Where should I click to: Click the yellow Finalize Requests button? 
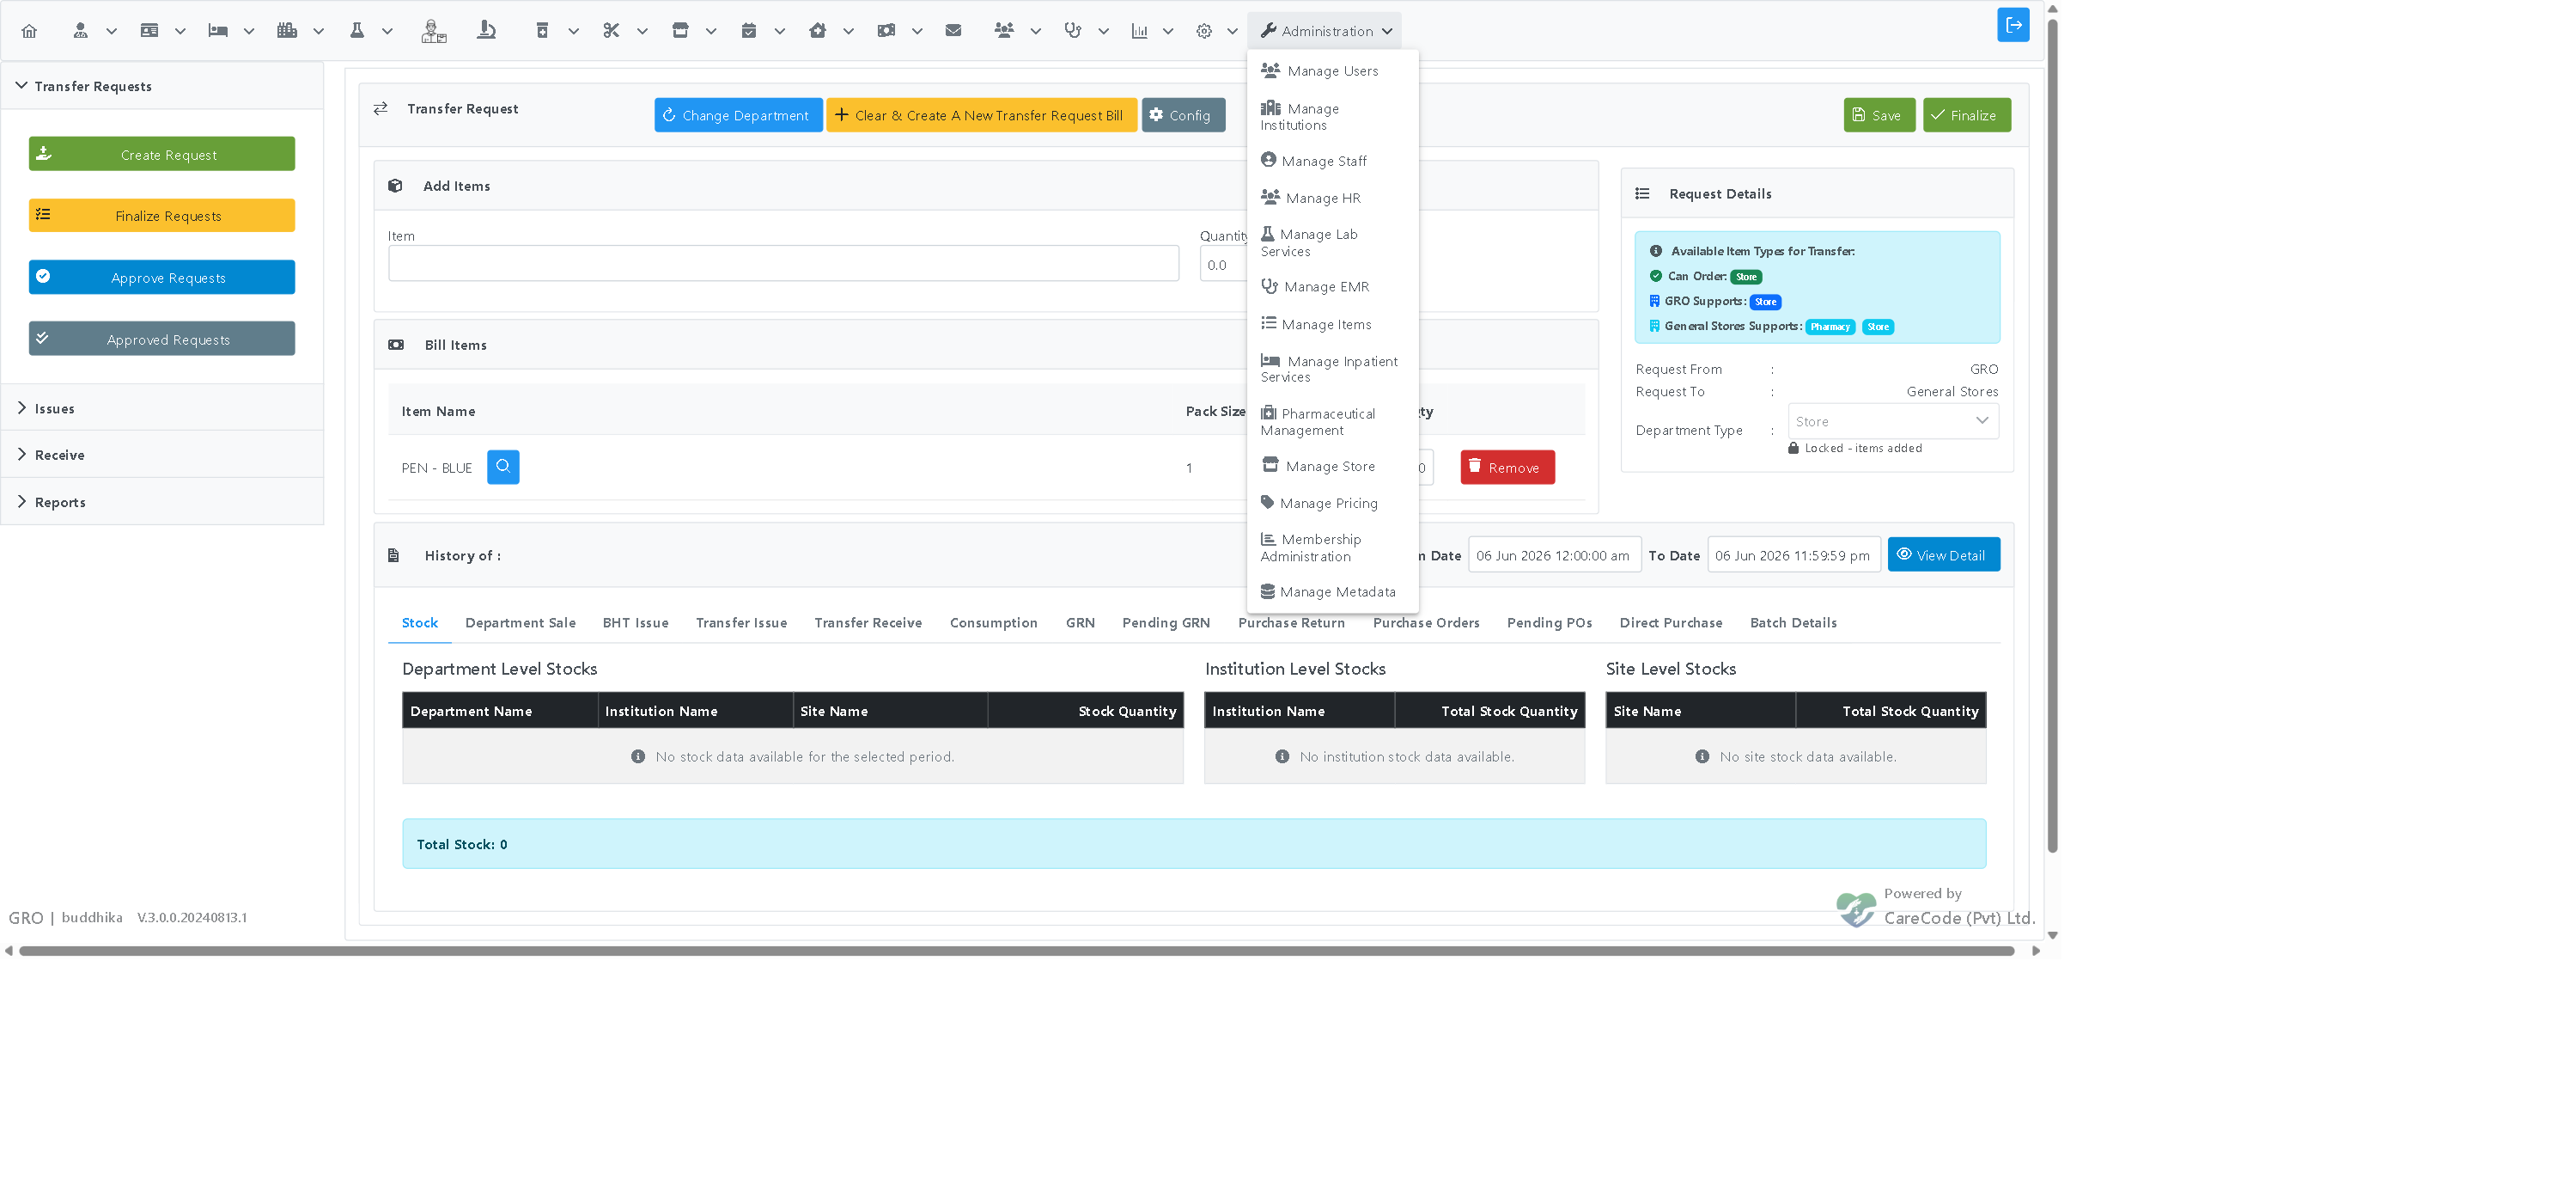point(162,215)
